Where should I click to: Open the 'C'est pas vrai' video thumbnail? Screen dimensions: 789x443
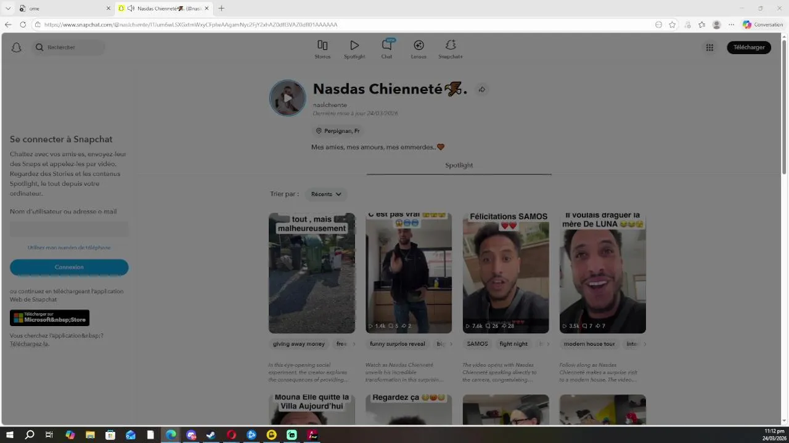click(409, 273)
